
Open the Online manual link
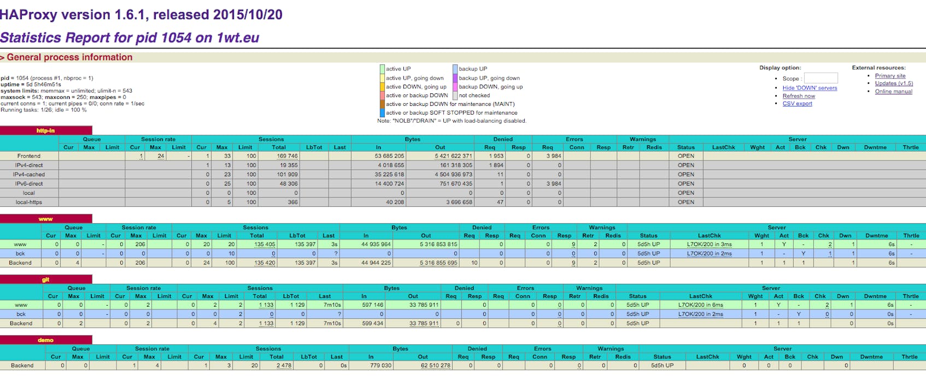coord(893,92)
